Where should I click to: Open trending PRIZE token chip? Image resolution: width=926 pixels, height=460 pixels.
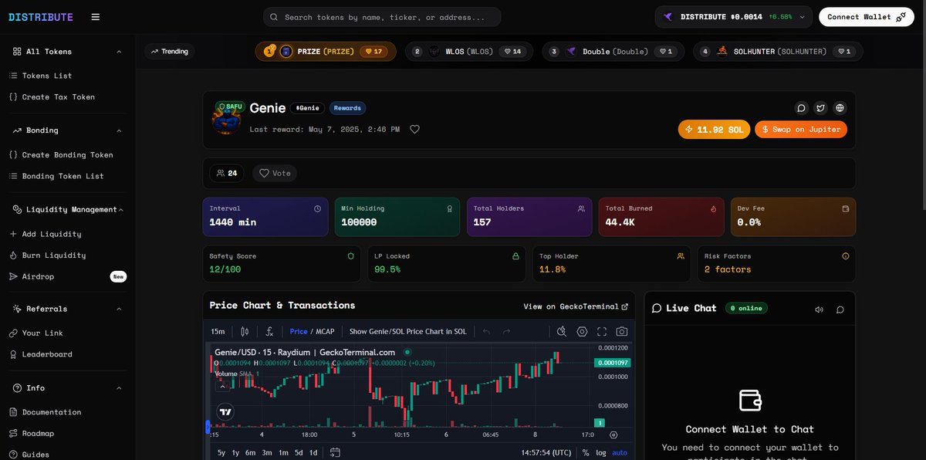(x=326, y=52)
